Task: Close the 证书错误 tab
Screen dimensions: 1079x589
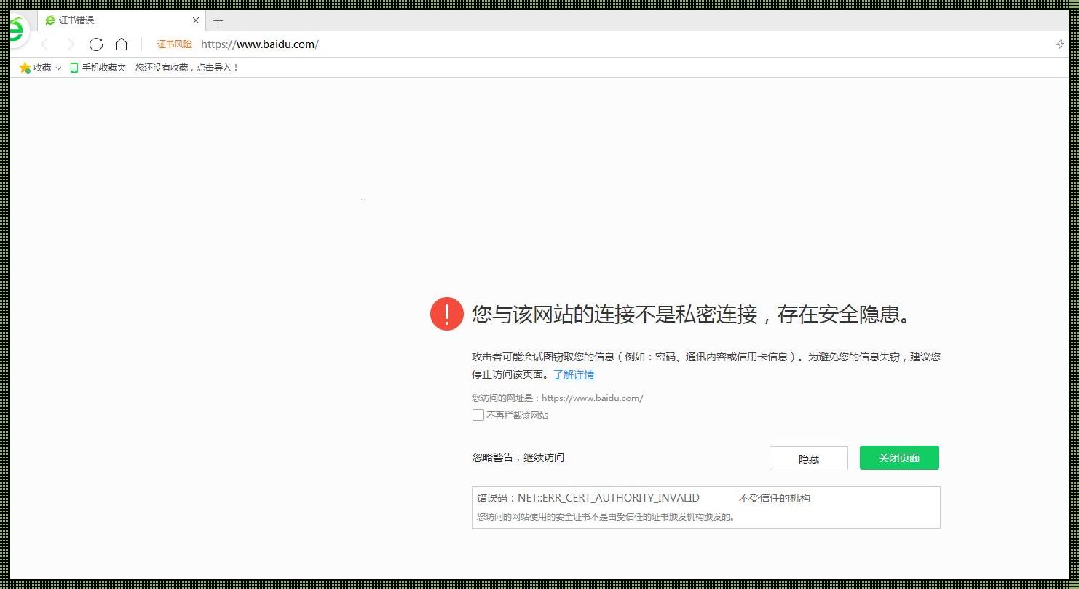Action: tap(196, 20)
